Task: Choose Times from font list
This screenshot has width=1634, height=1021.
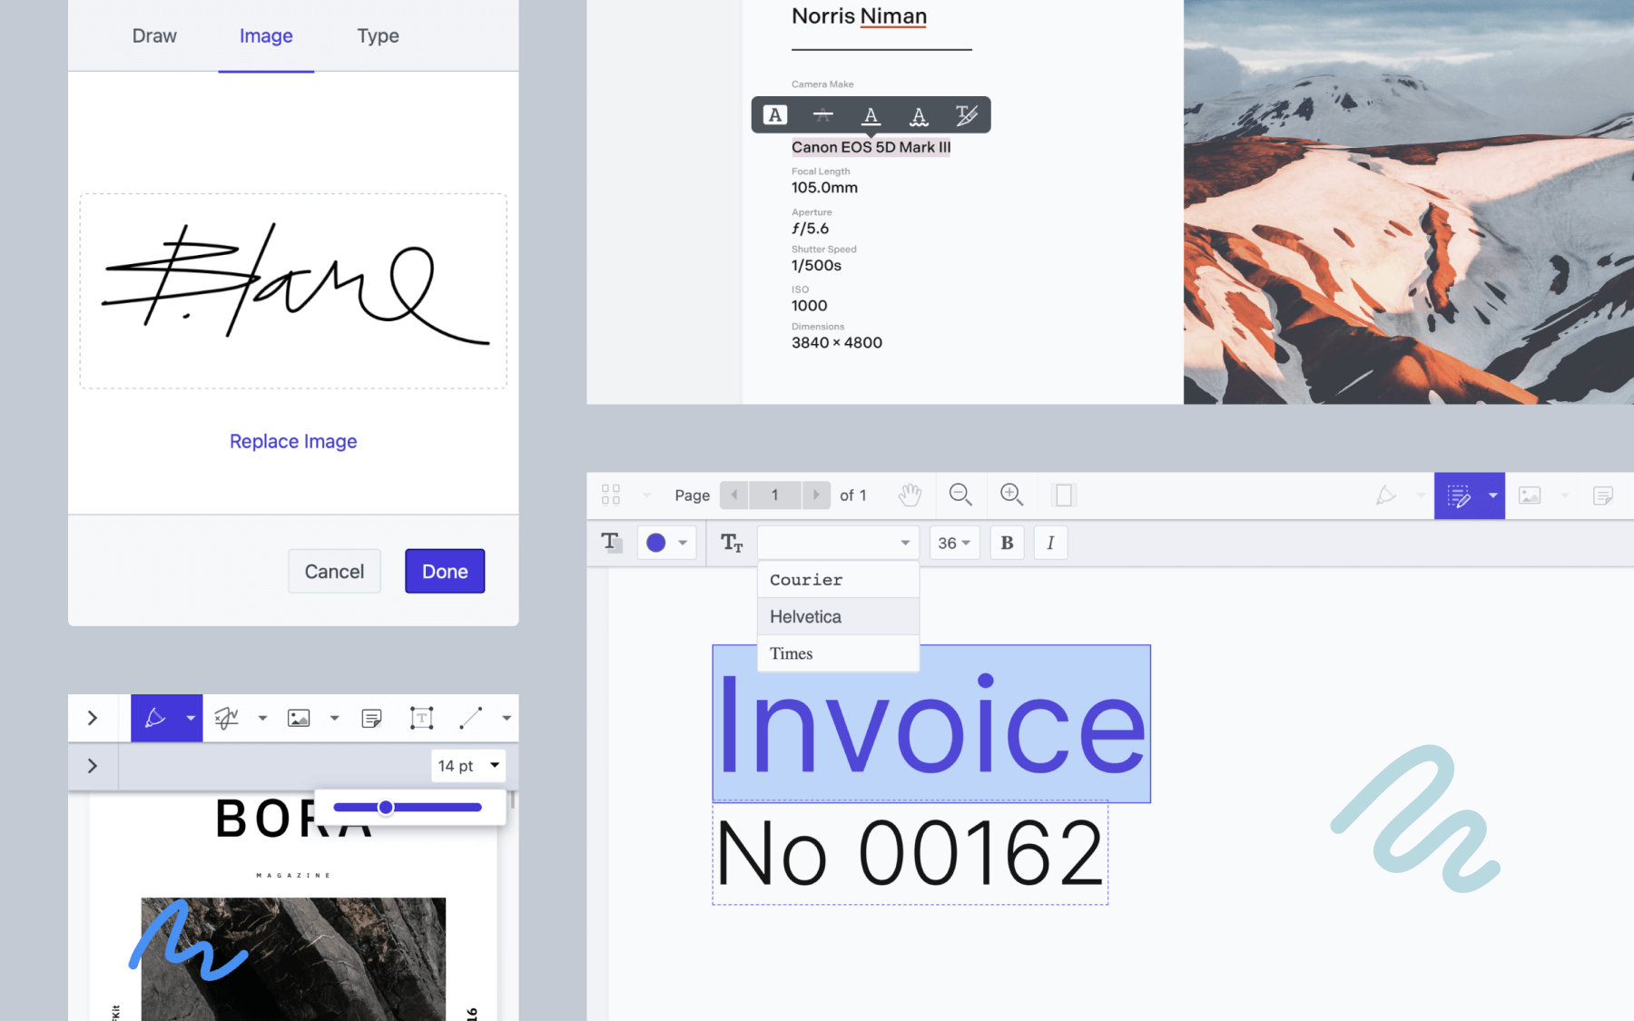Action: click(838, 654)
